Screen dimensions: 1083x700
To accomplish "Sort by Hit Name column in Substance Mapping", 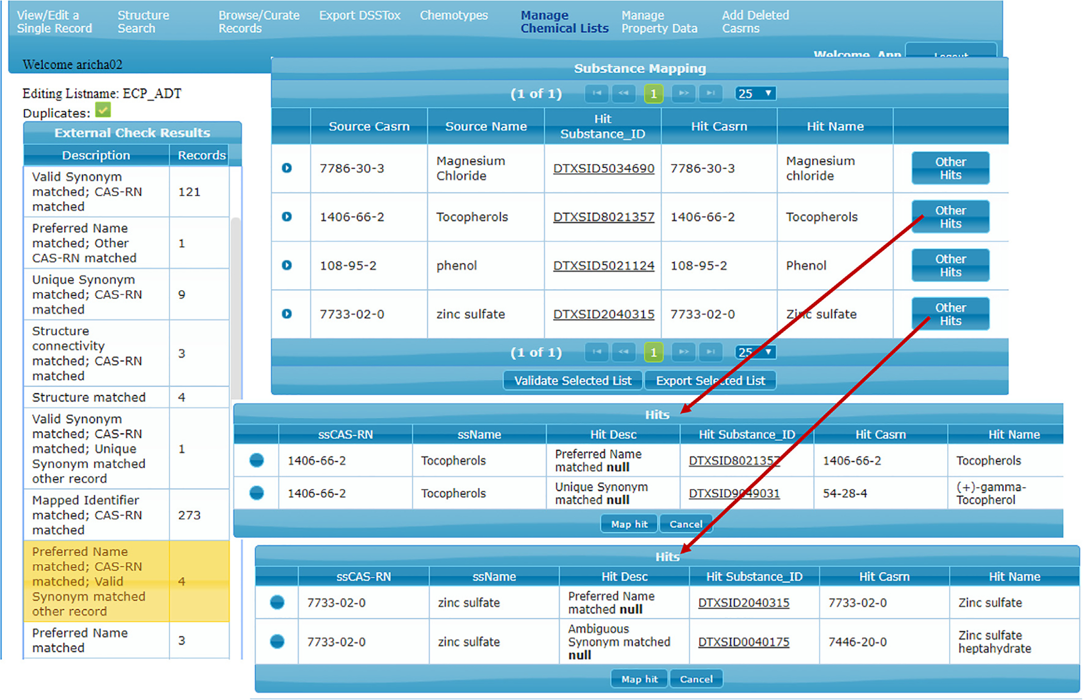I will 835,126.
